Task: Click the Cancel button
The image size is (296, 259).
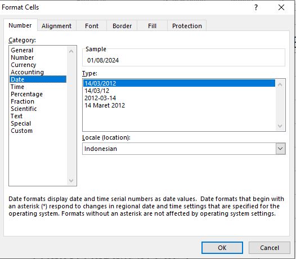Action: [x=269, y=248]
